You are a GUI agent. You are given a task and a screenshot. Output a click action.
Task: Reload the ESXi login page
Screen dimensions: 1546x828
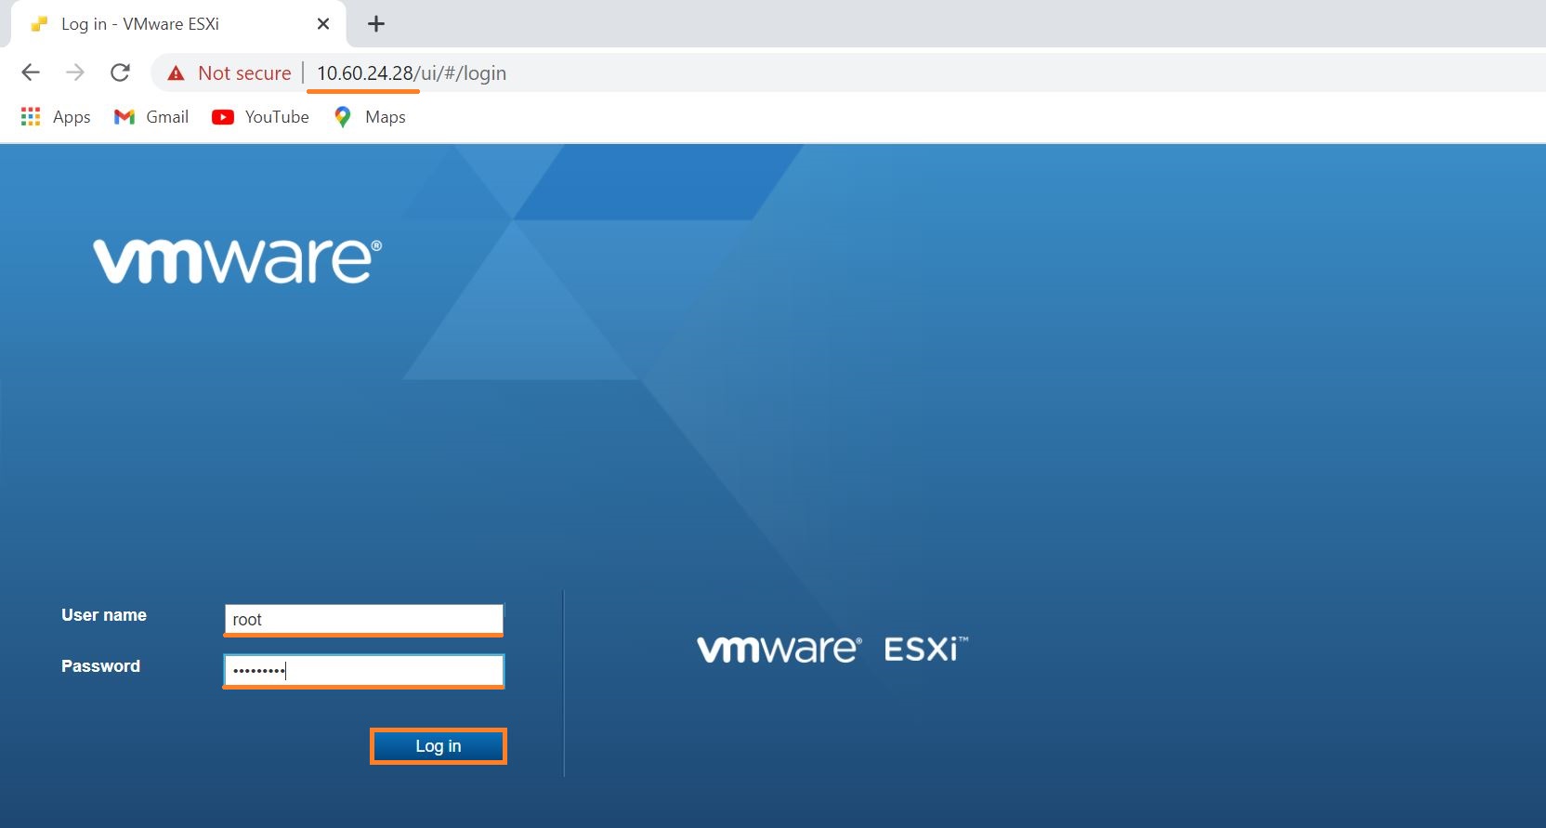click(120, 72)
